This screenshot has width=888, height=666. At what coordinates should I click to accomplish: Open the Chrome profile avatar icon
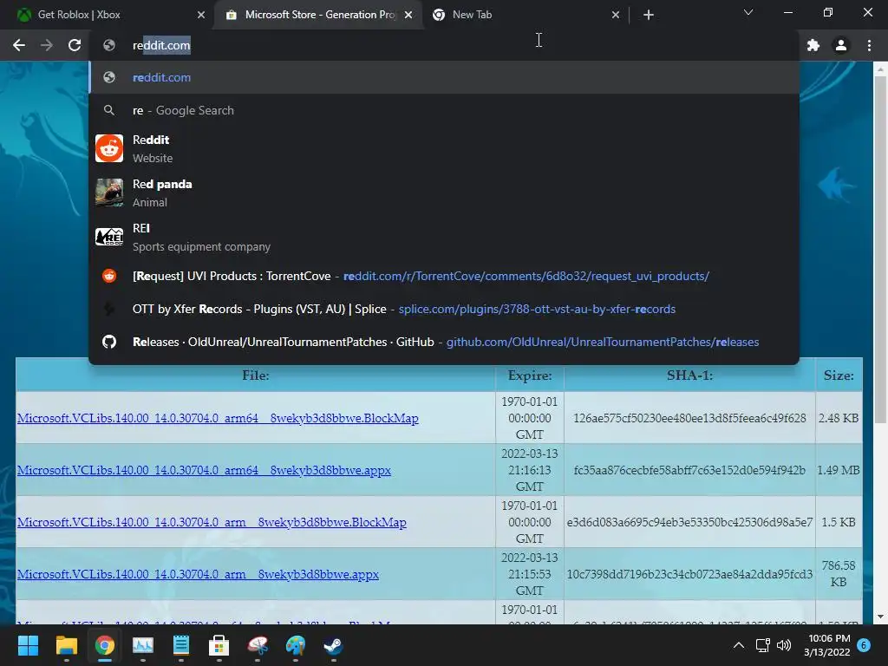[x=841, y=45]
